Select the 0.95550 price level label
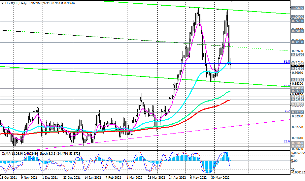305x181 pixels. pyautogui.click(x=297, y=80)
